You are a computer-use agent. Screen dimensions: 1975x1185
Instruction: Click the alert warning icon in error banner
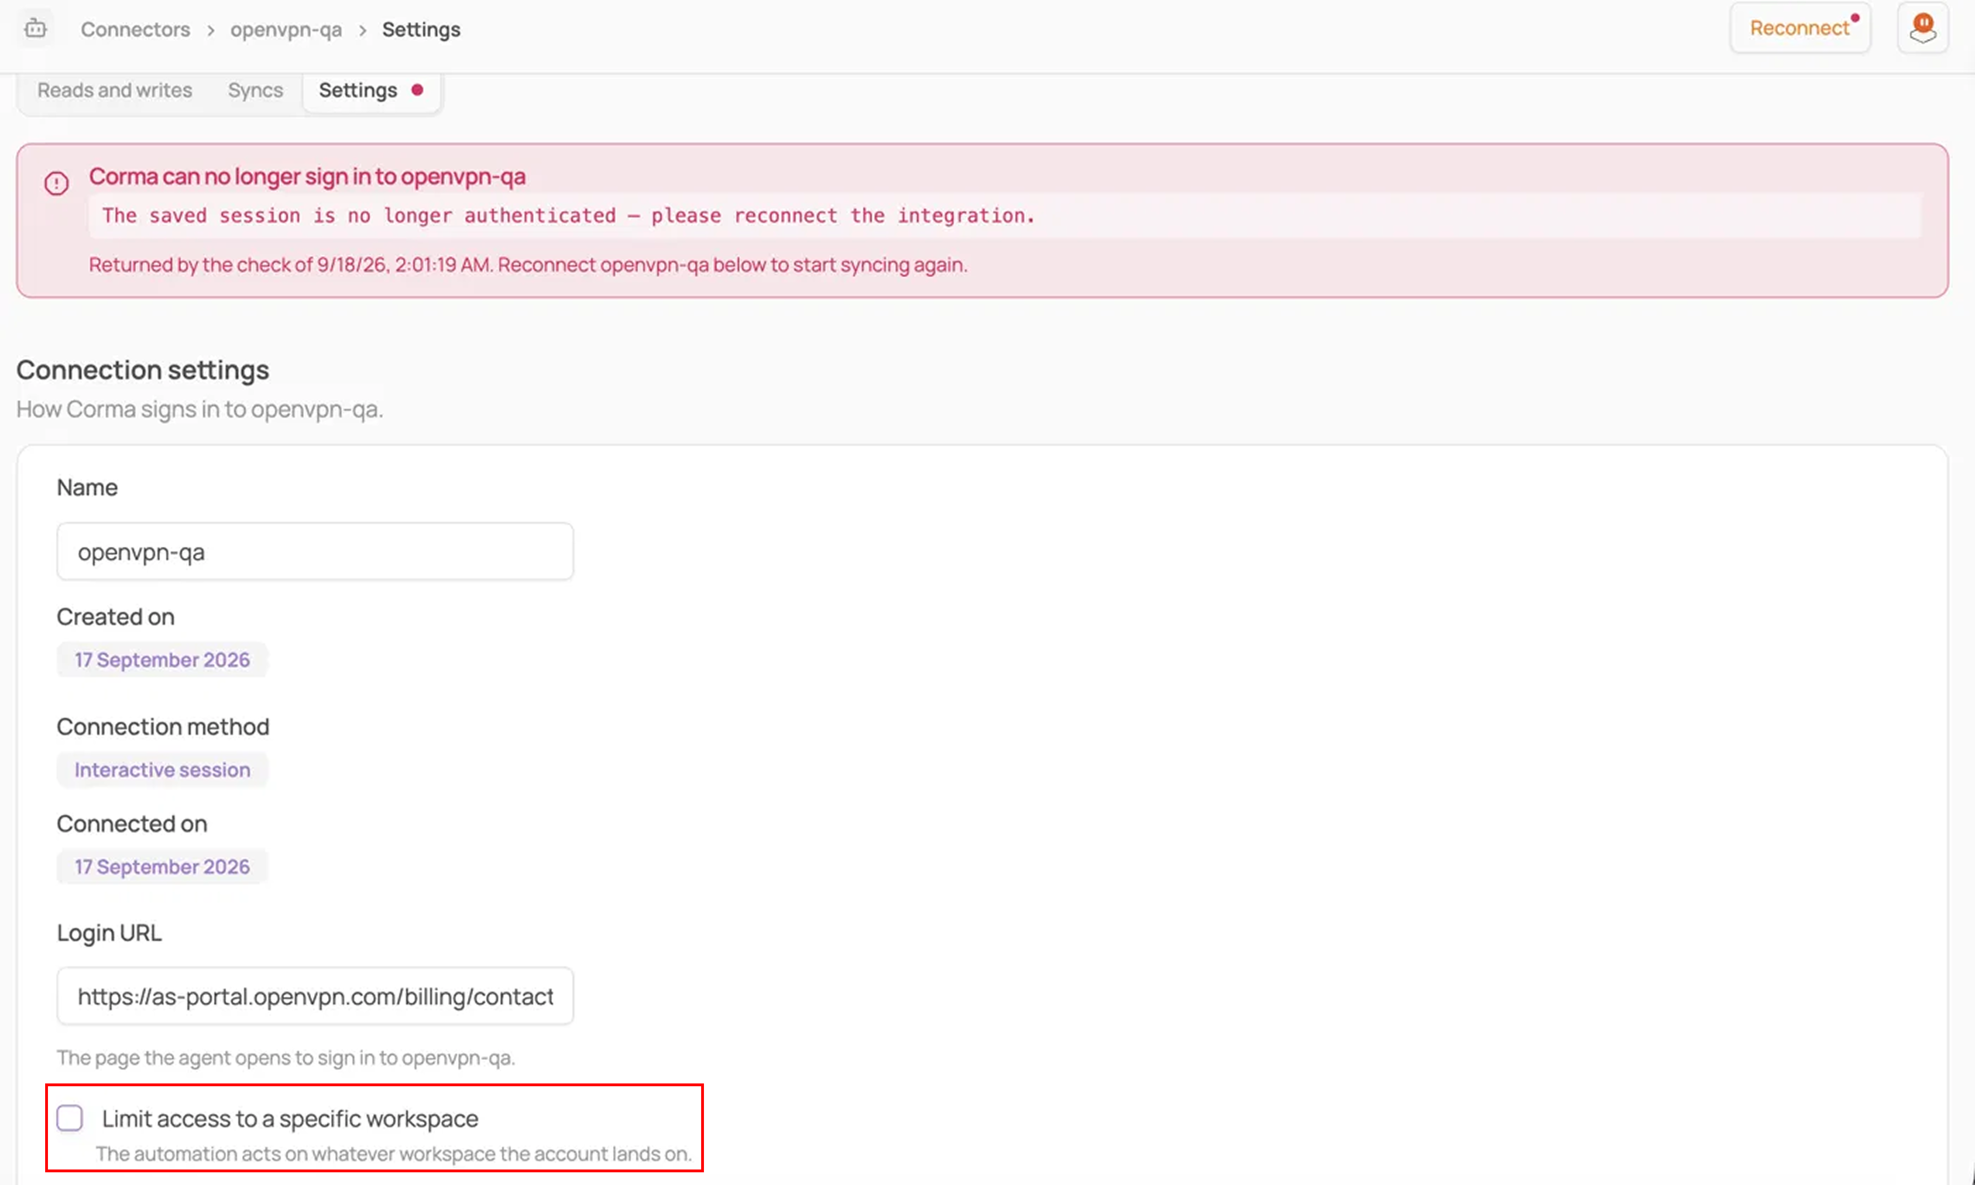(56, 184)
